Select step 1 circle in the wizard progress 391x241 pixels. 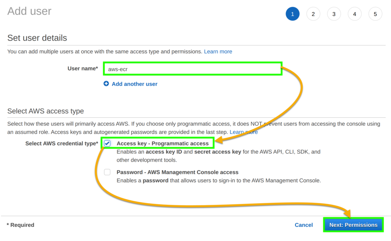coord(292,14)
